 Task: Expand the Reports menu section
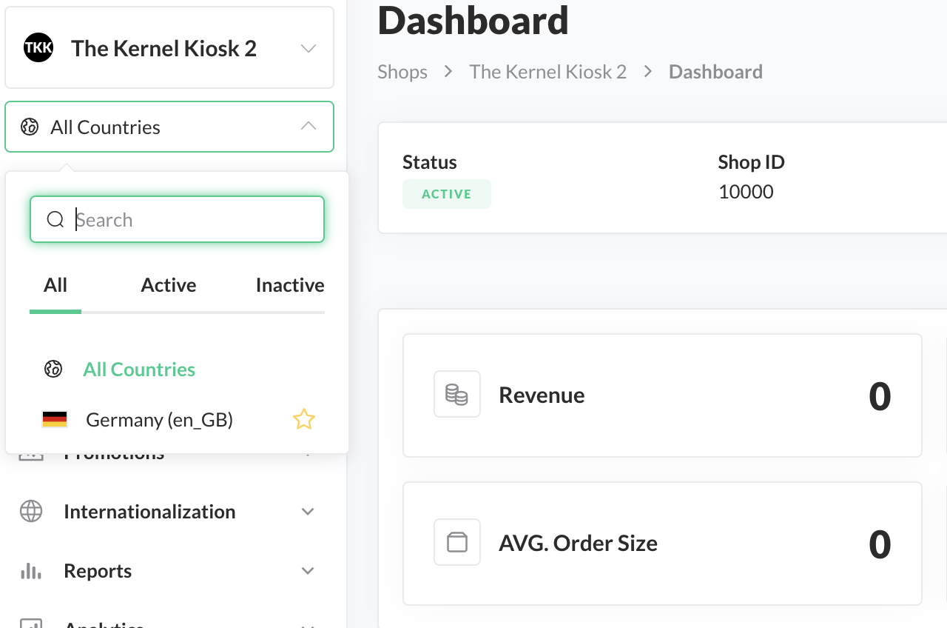pyautogui.click(x=309, y=571)
